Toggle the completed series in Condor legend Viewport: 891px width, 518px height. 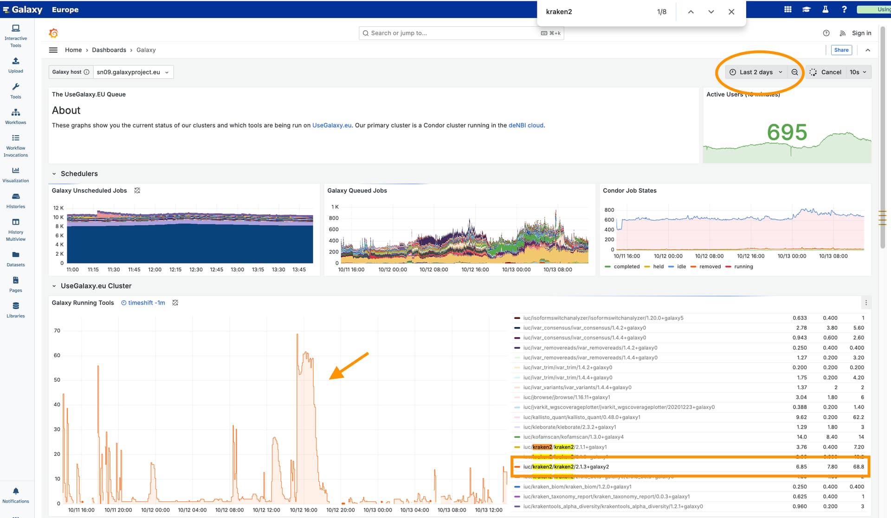tap(626, 266)
